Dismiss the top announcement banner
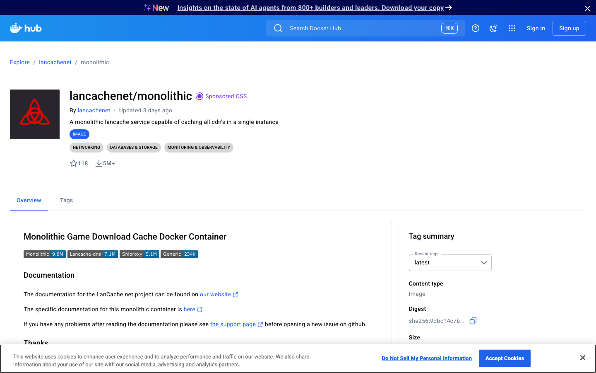Screen dimensions: 596x373 pyautogui.click(x=587, y=8)
